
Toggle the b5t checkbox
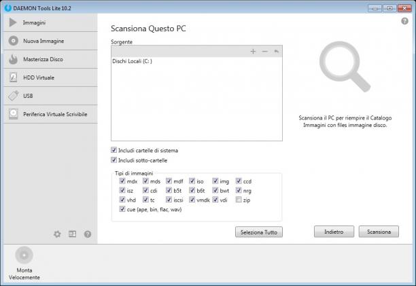tap(169, 190)
